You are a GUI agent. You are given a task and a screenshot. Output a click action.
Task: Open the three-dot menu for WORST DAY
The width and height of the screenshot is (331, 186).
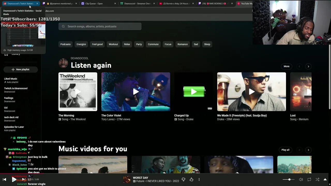point(199,180)
